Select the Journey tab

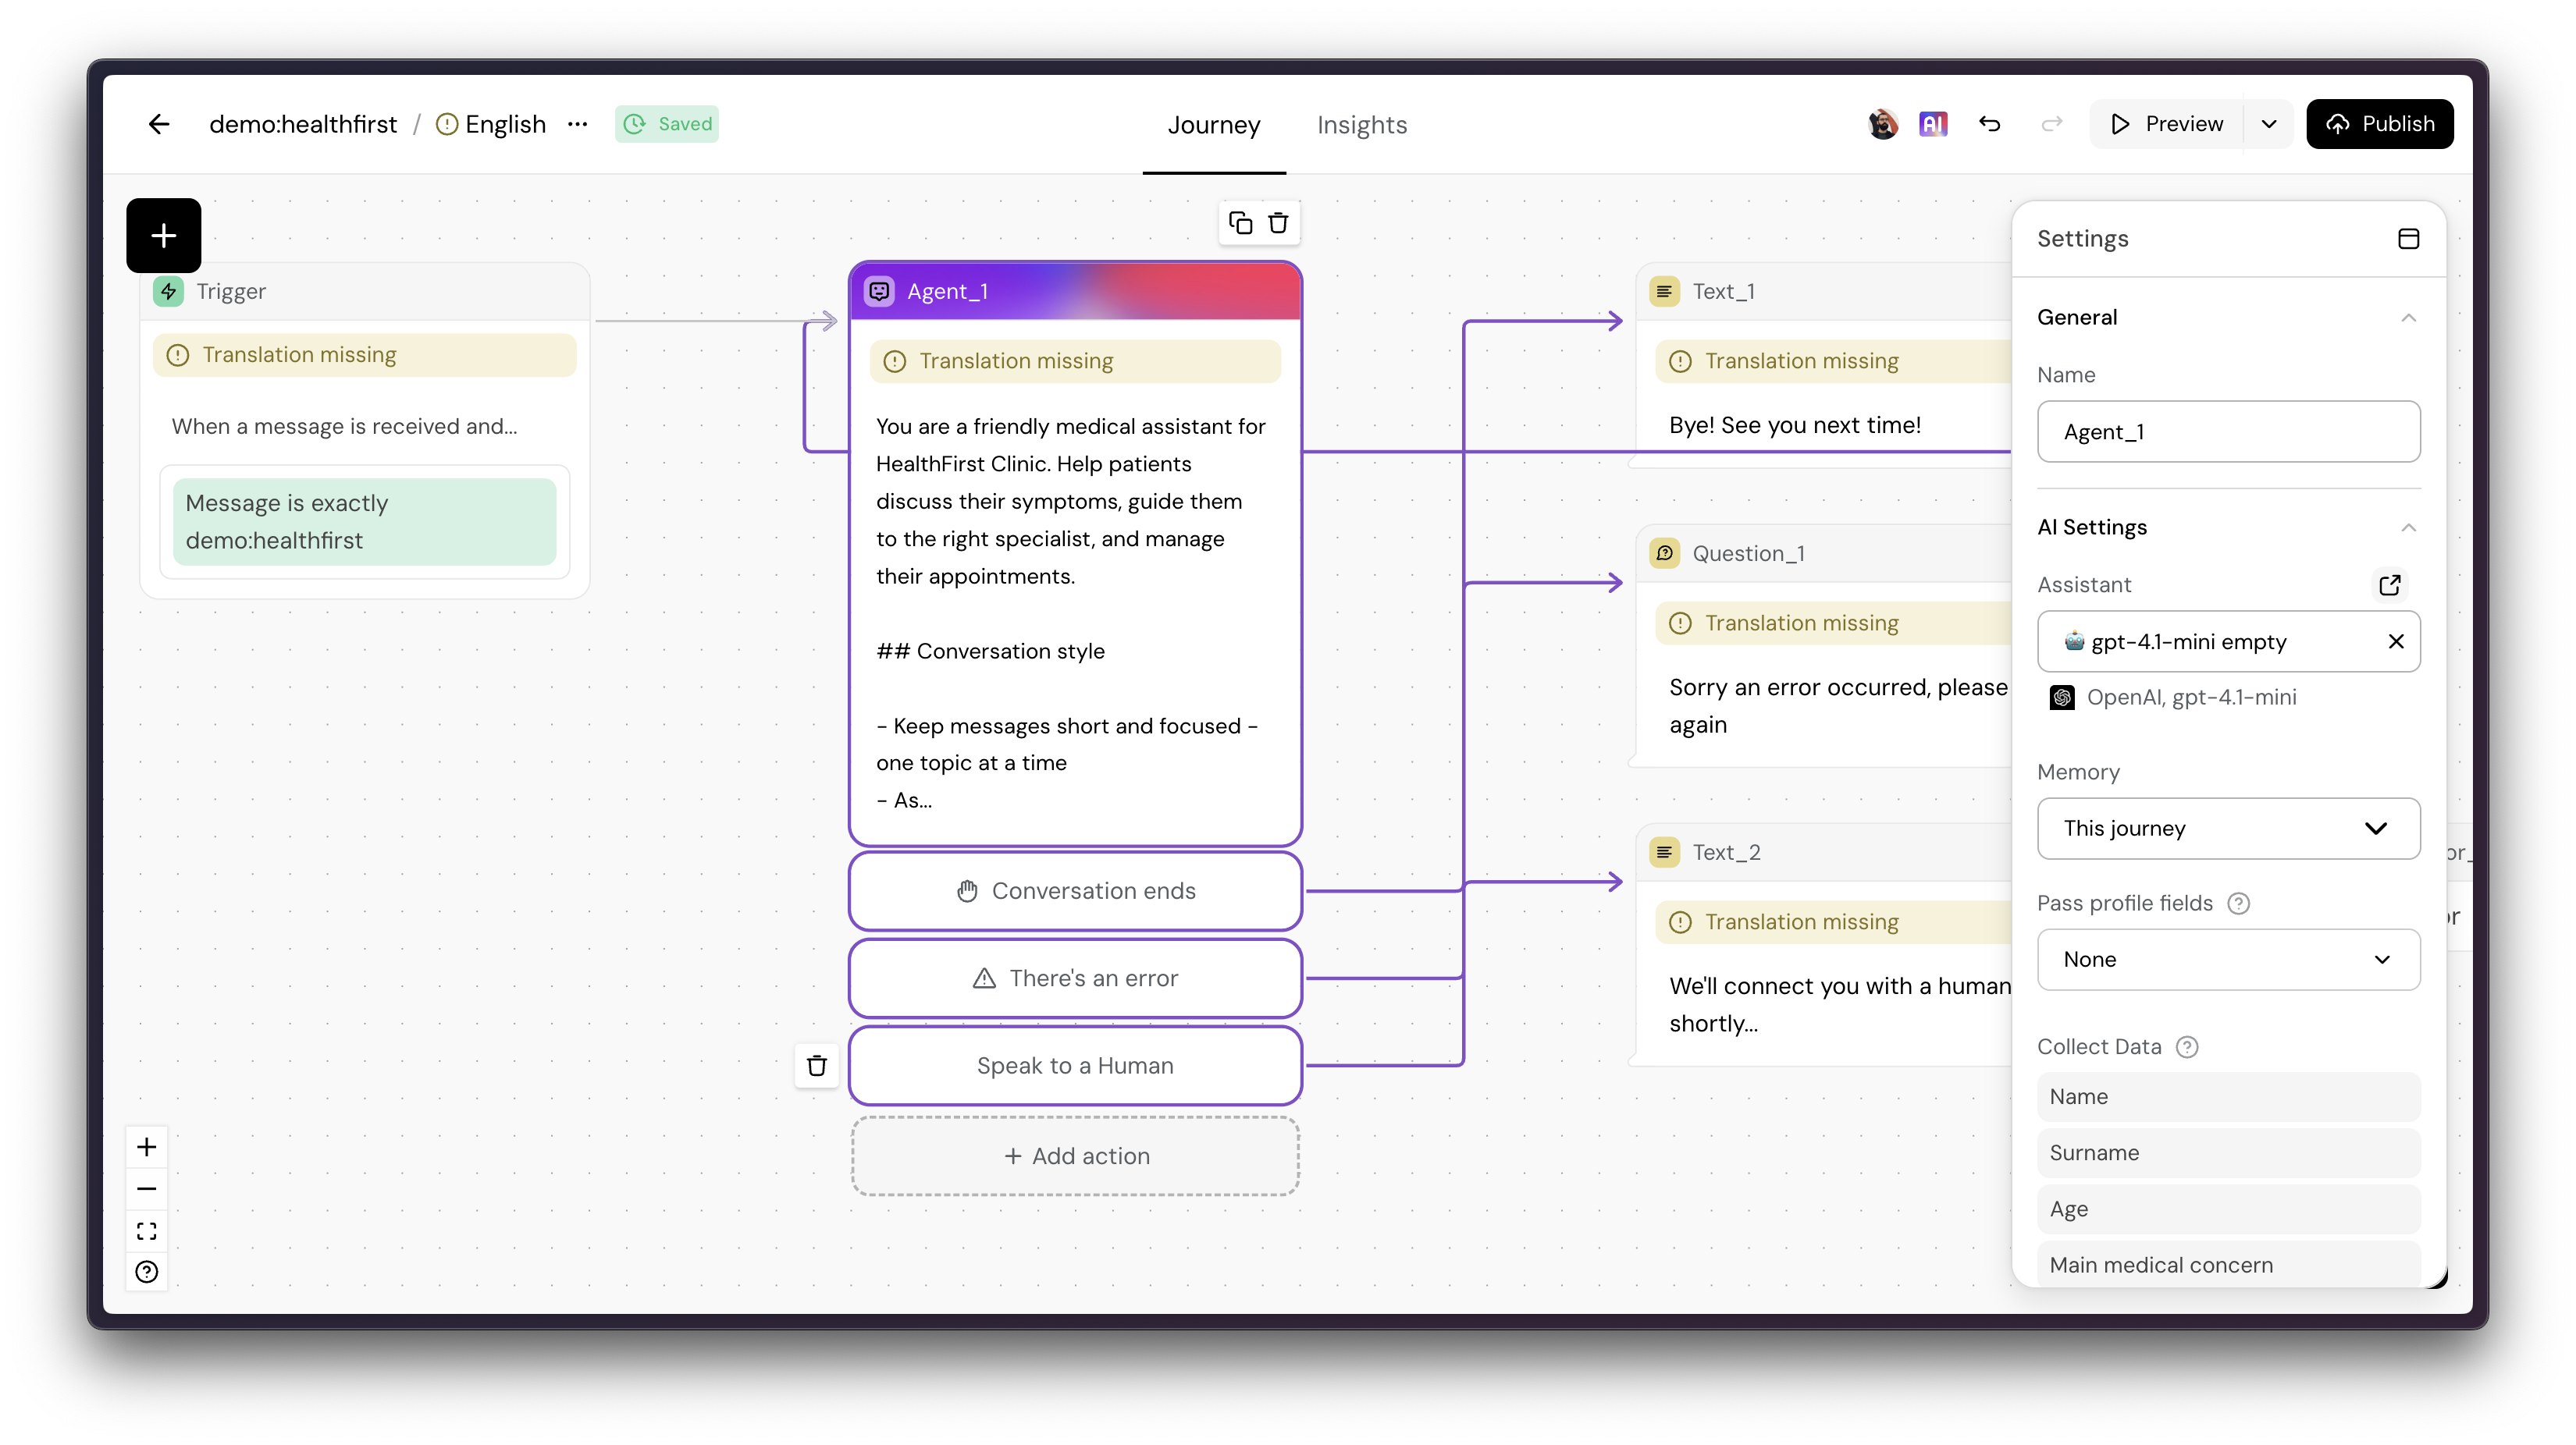coord(1213,125)
